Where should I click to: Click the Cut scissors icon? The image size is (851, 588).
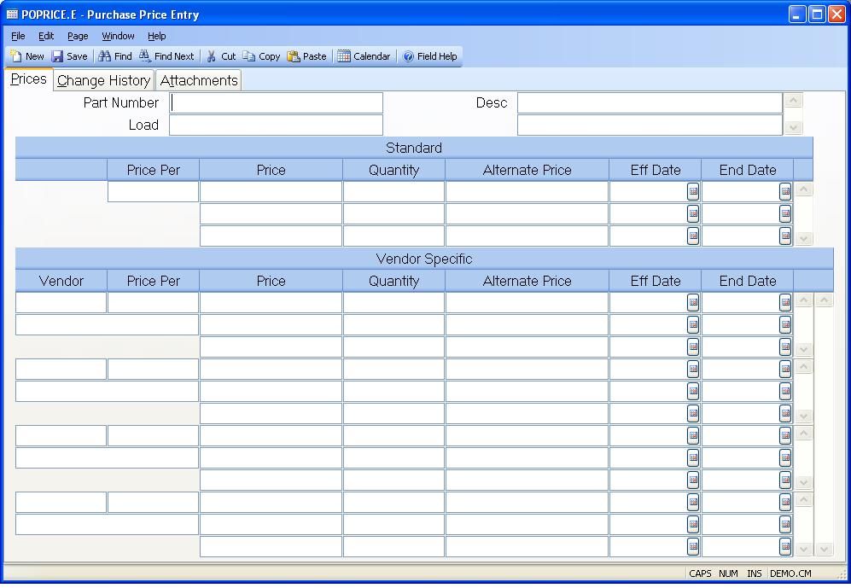212,56
